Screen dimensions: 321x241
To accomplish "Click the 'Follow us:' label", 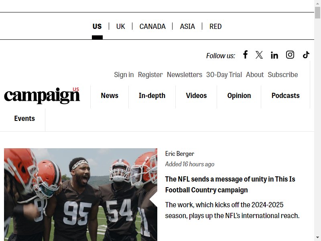I will [220, 56].
